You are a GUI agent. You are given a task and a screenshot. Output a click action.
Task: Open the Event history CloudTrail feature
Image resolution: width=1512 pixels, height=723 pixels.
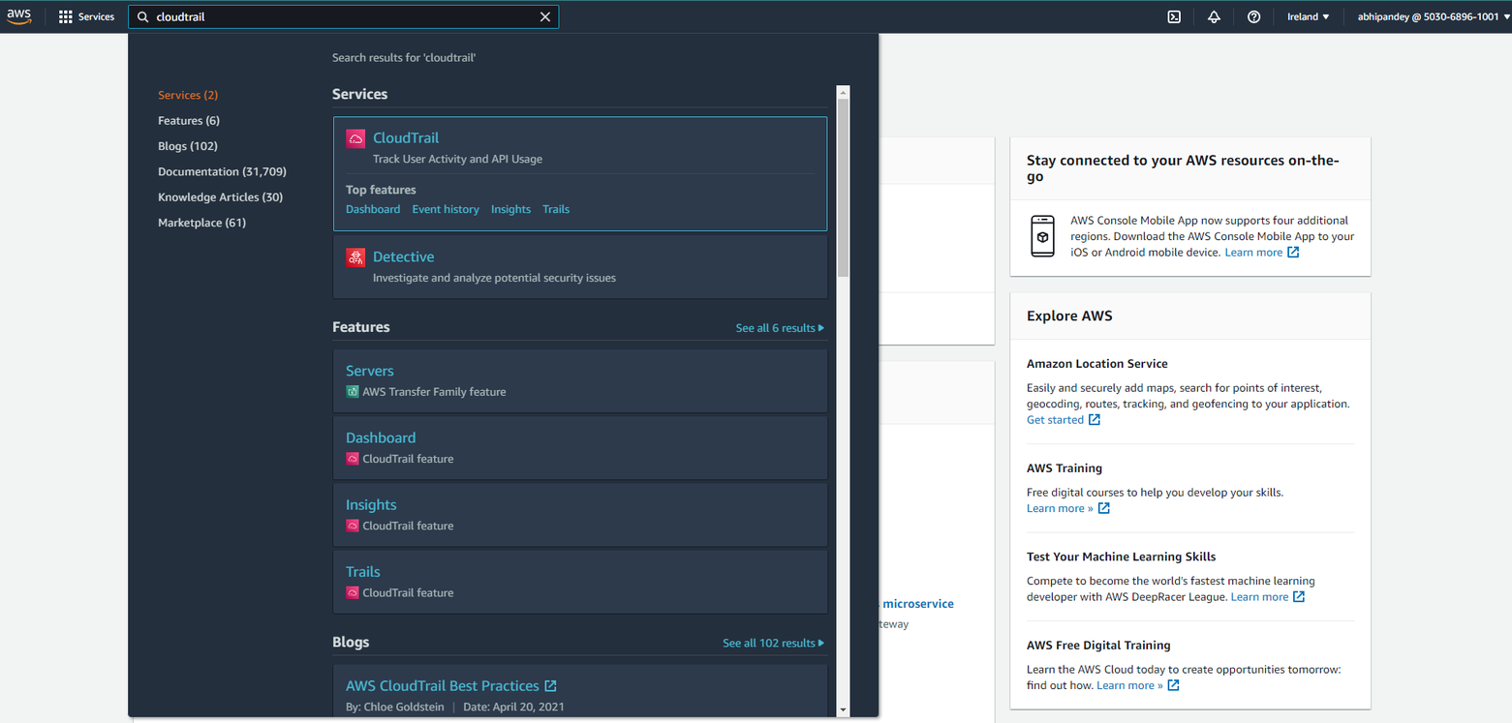point(446,209)
